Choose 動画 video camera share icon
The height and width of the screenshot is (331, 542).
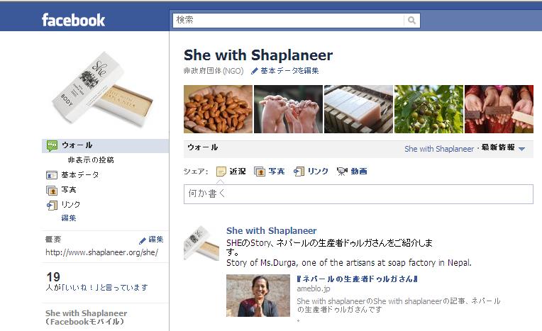(x=342, y=171)
